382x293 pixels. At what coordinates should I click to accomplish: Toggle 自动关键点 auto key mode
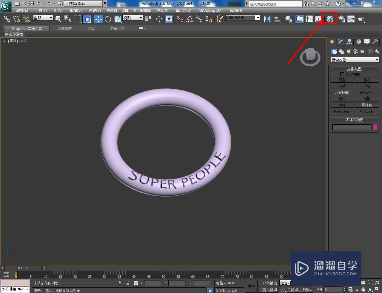(x=268, y=283)
